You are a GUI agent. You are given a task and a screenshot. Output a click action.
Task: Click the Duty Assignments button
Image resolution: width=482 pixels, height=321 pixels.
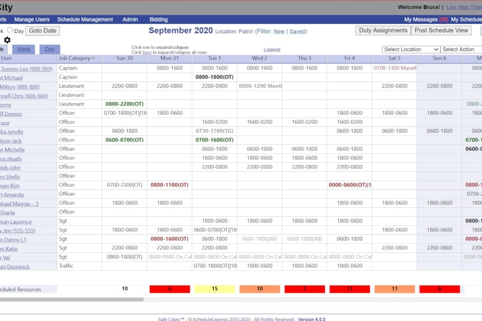[x=383, y=30]
